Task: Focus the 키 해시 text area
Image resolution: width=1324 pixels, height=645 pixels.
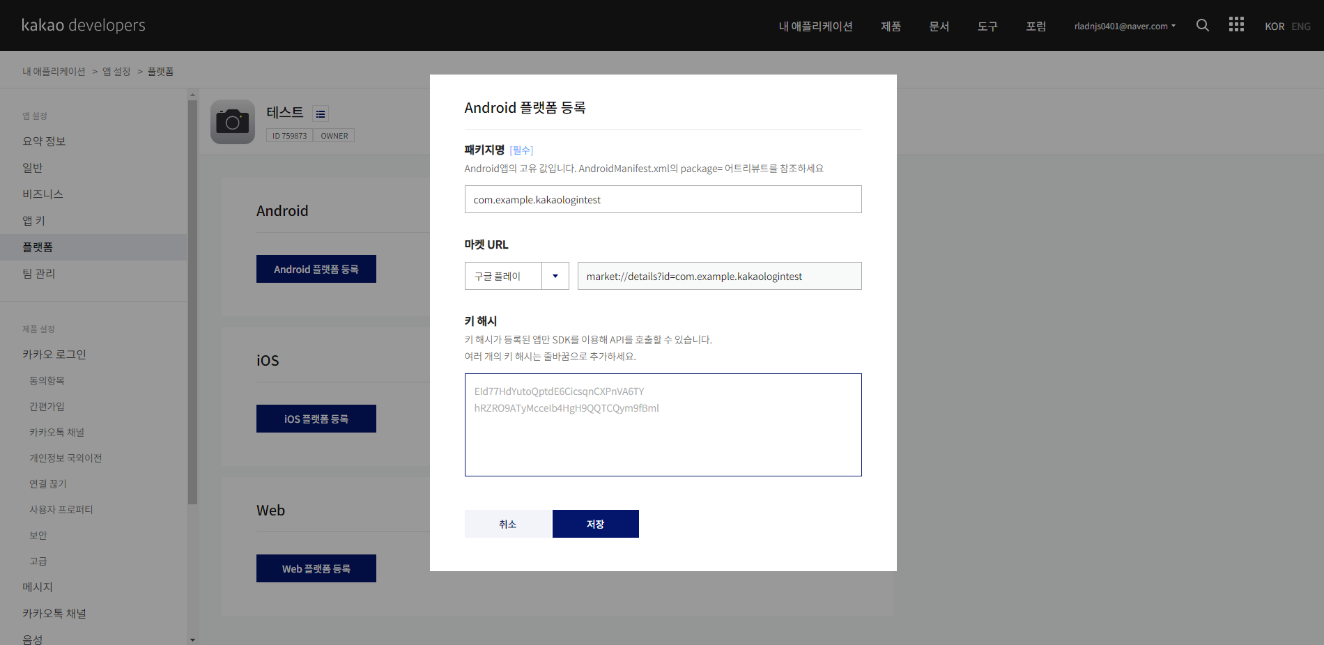Action: pyautogui.click(x=663, y=425)
